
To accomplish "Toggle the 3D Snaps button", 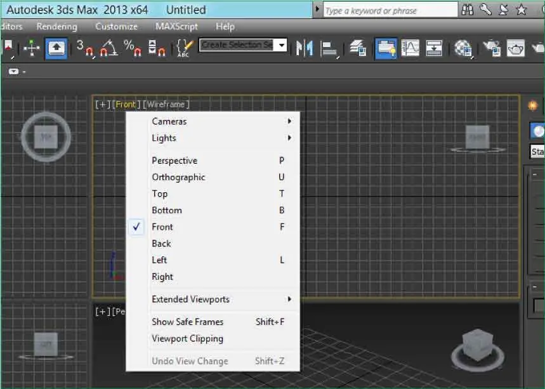I will 86,48.
